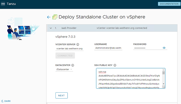Show password with the eye icon

coord(164,48)
